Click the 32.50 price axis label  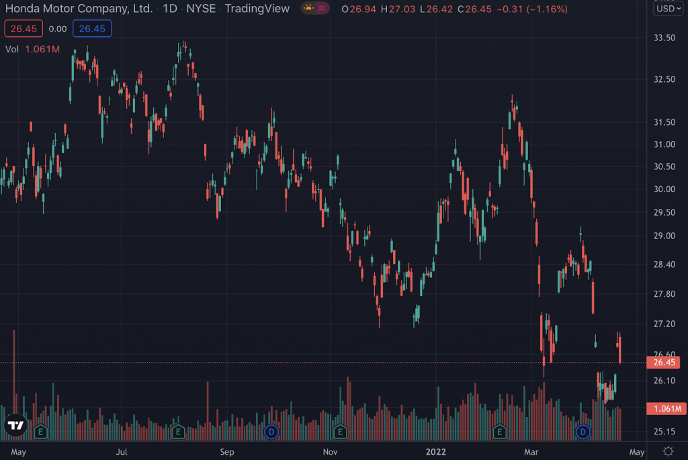pyautogui.click(x=664, y=79)
